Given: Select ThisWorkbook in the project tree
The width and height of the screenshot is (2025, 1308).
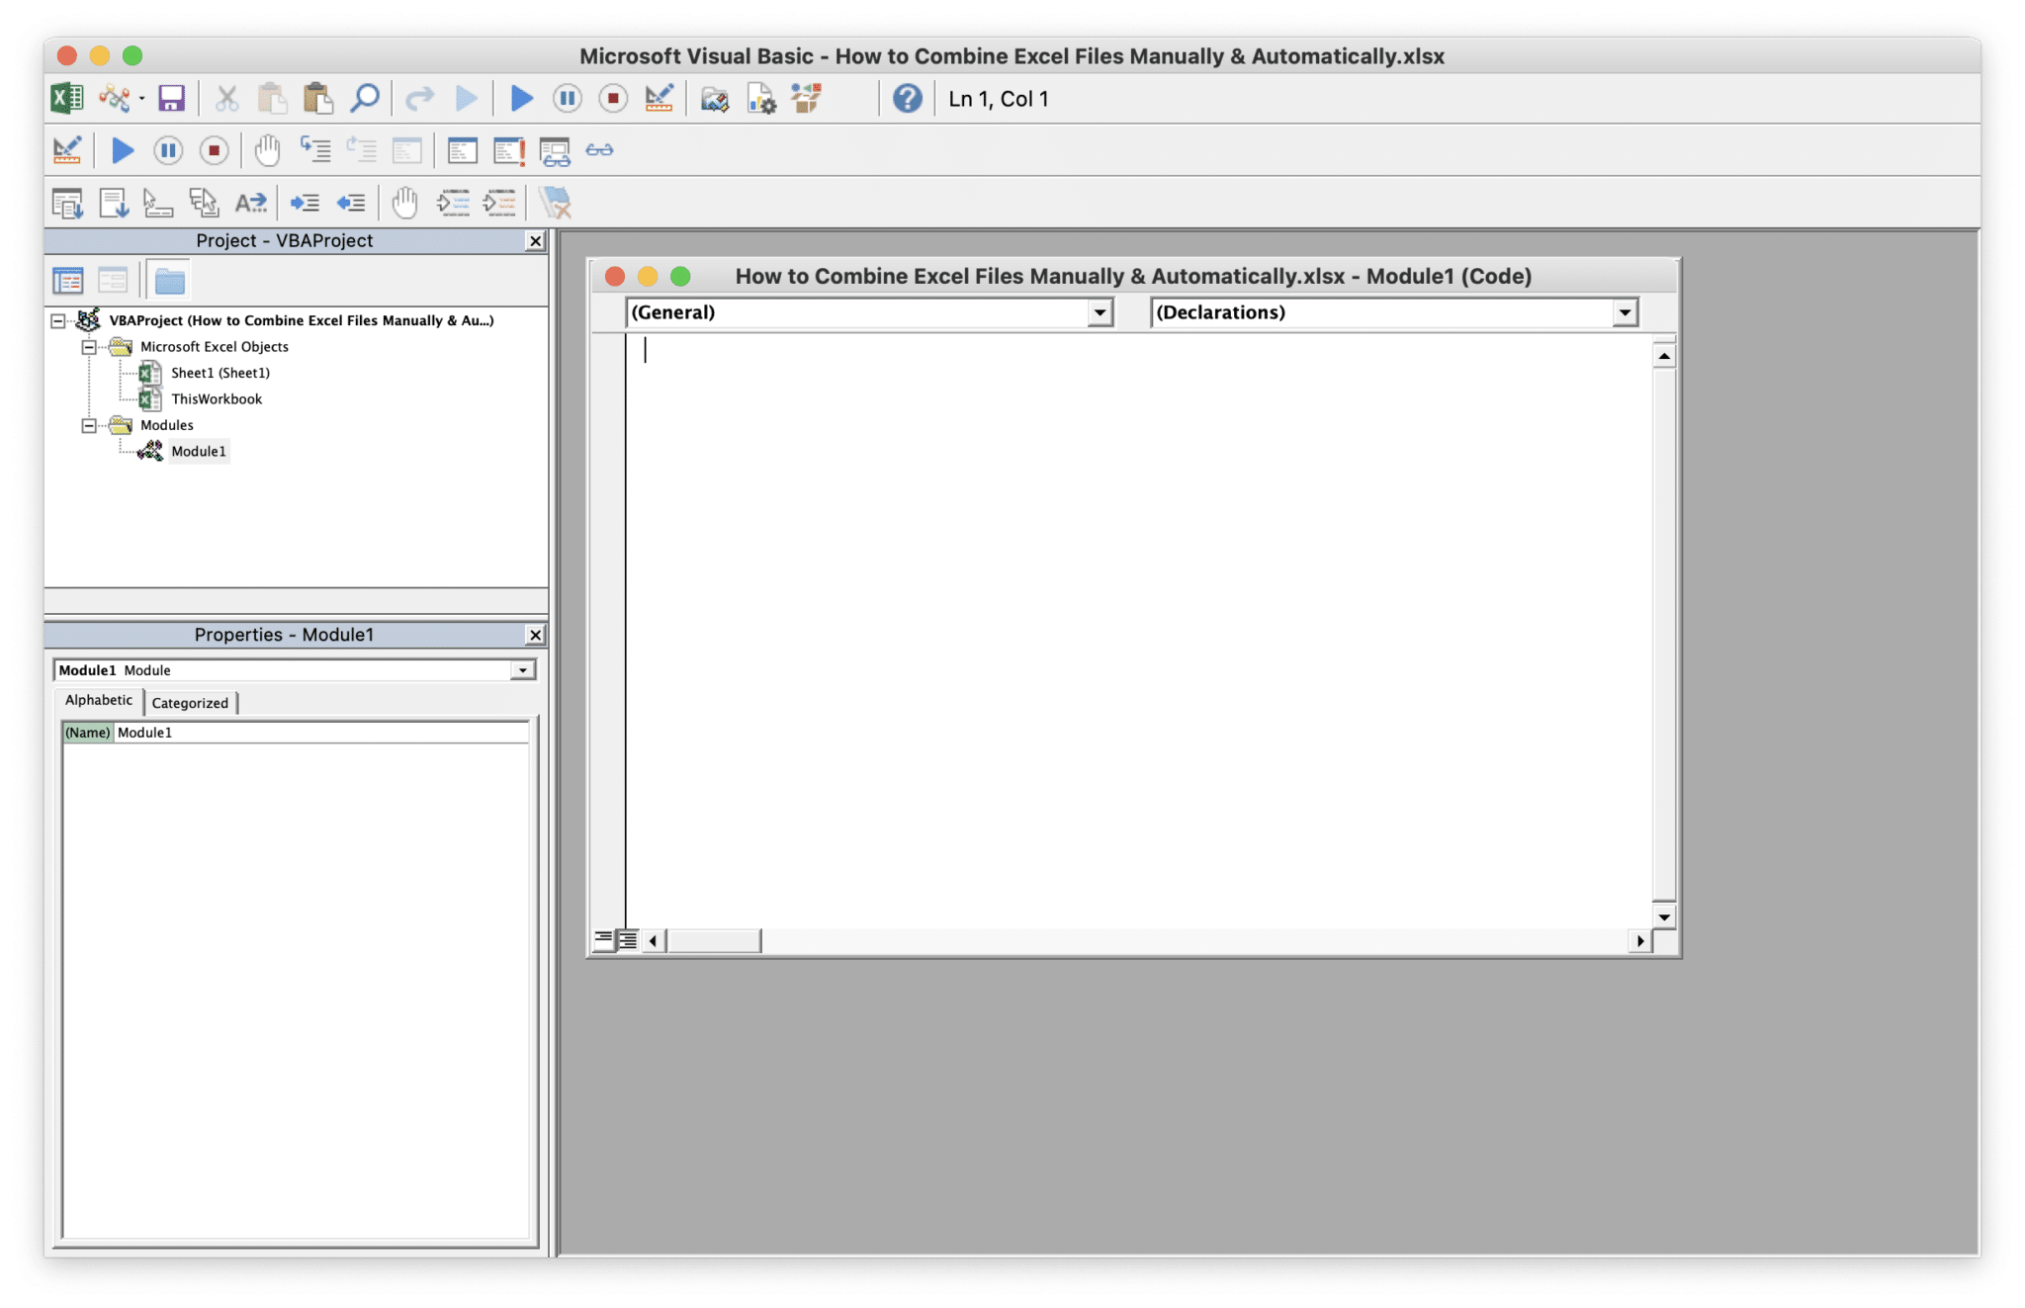Looking at the screenshot, I should click(x=216, y=398).
